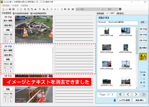Move image 3 down with ↓ button
Viewport: 149px width, 107px height.
coord(11,100)
